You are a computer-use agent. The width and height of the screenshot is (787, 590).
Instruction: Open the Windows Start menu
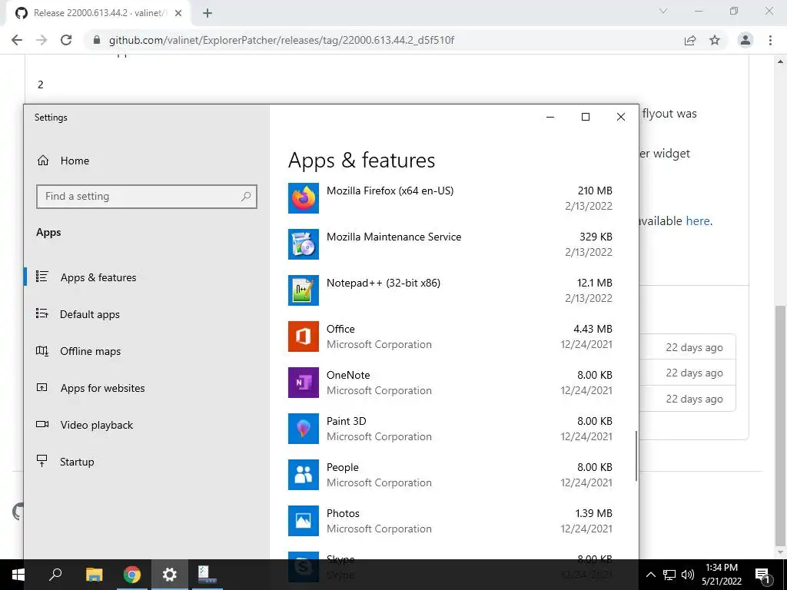coord(18,575)
